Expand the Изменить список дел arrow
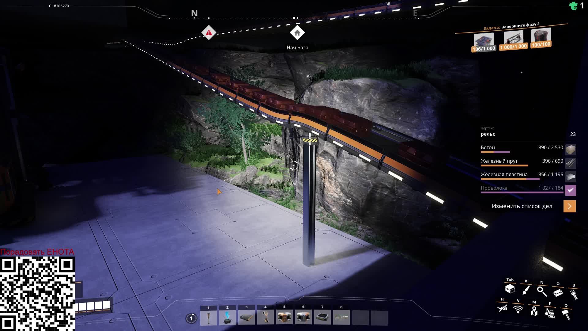Image resolution: width=588 pixels, height=331 pixels. pyautogui.click(x=569, y=206)
